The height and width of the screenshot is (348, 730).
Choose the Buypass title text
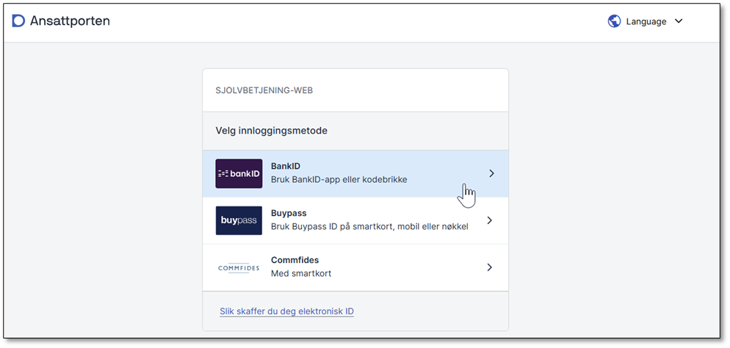pos(289,214)
